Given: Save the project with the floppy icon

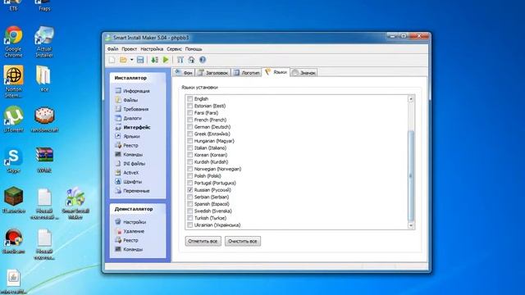Looking at the screenshot, I should click(140, 60).
